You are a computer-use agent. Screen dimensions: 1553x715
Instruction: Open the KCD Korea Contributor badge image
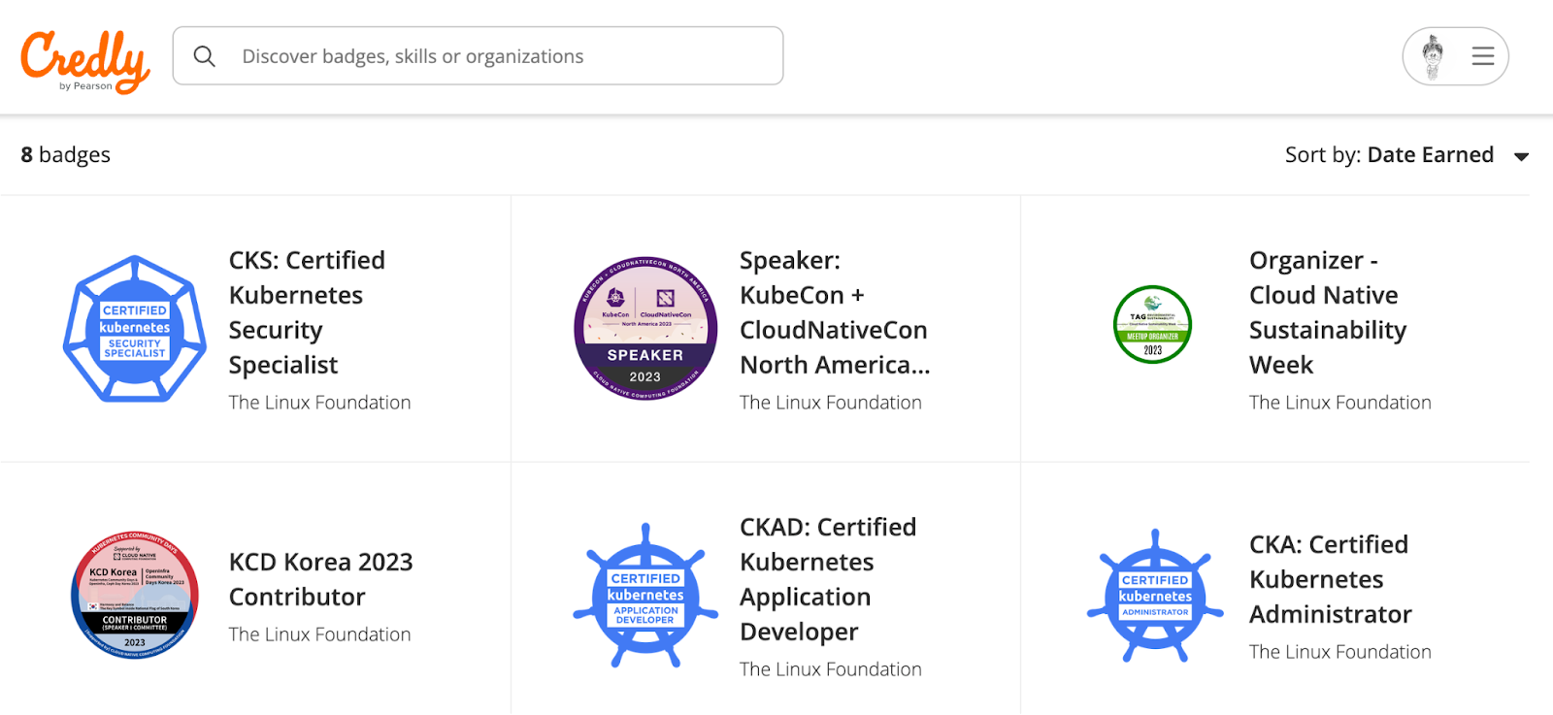click(135, 596)
